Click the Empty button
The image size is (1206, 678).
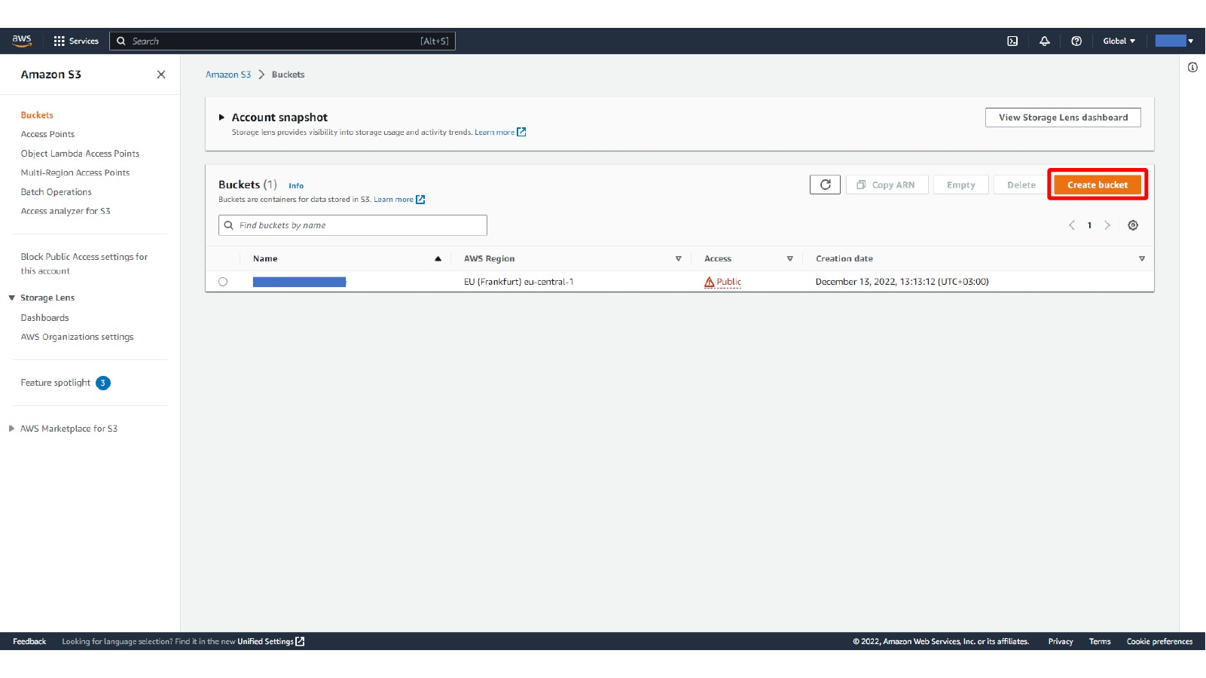tap(960, 185)
